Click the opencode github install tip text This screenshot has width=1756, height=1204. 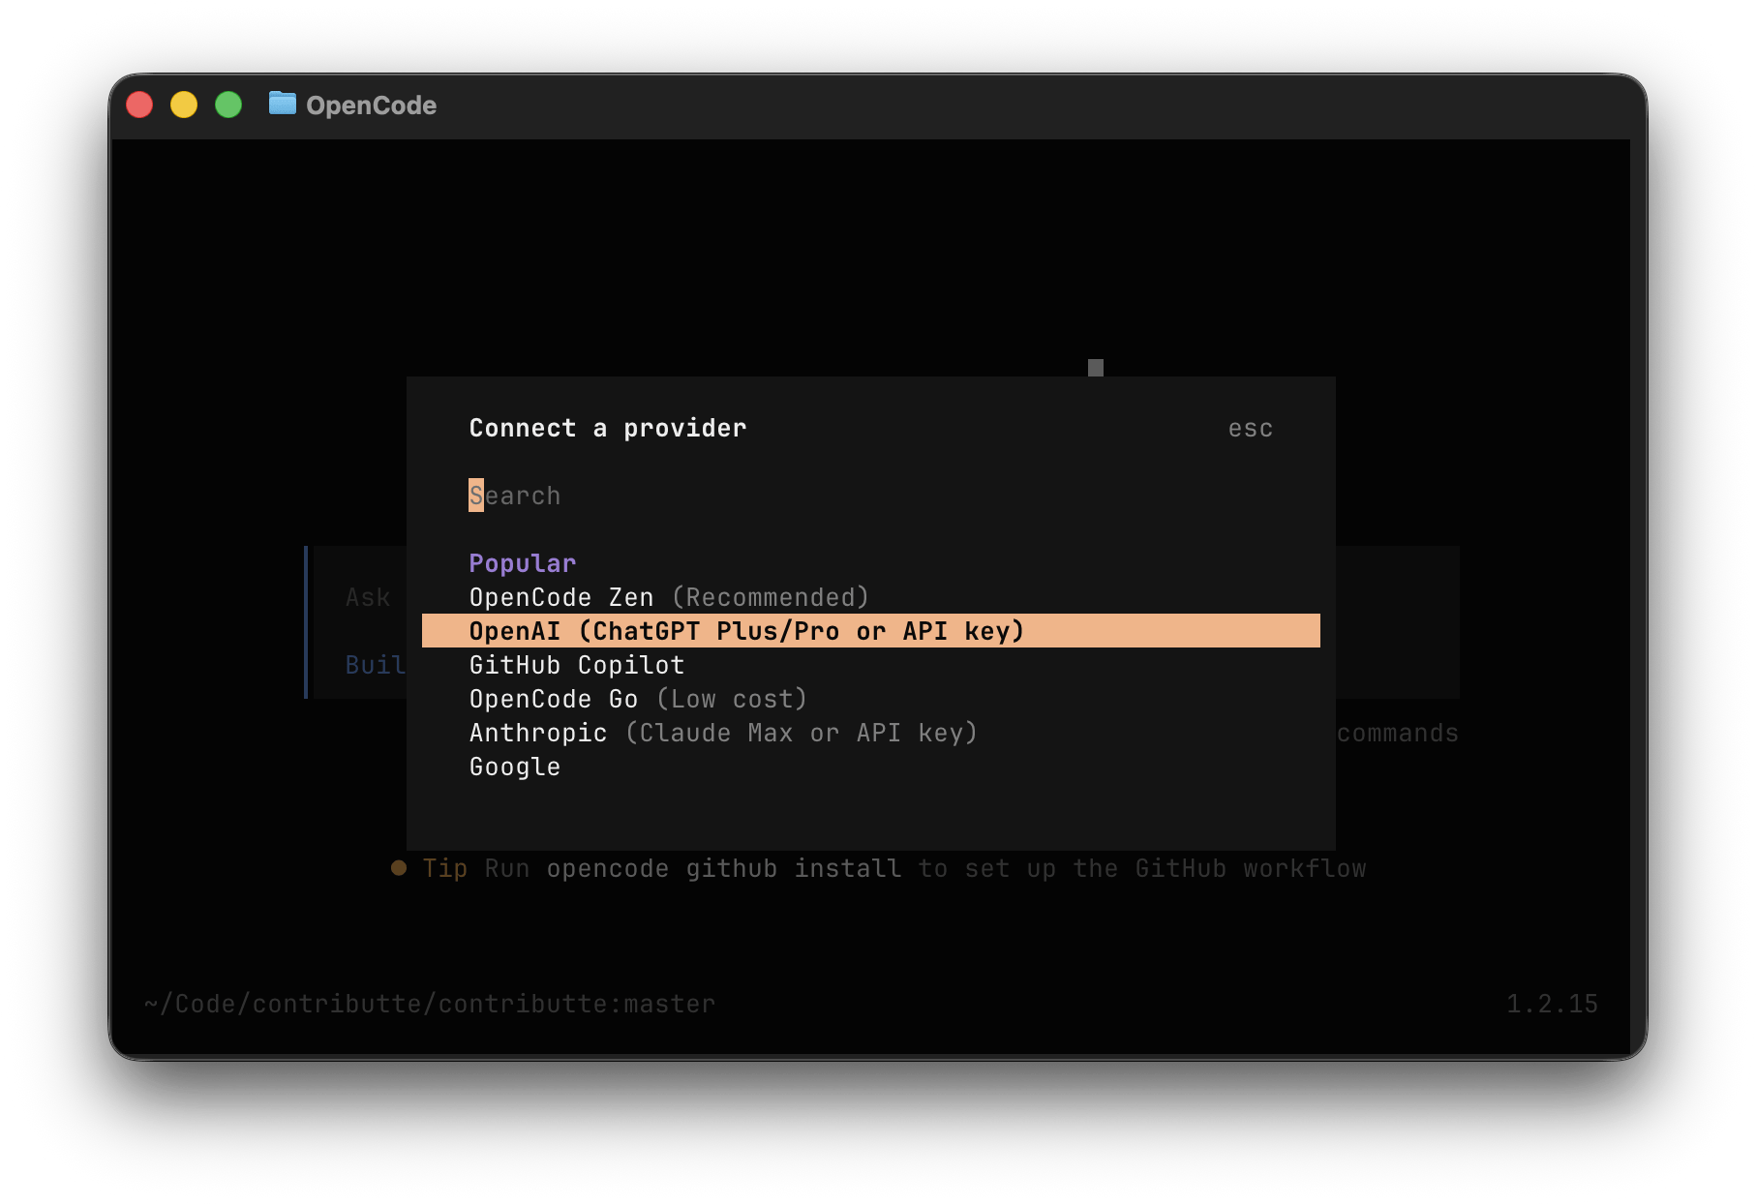coord(723,868)
